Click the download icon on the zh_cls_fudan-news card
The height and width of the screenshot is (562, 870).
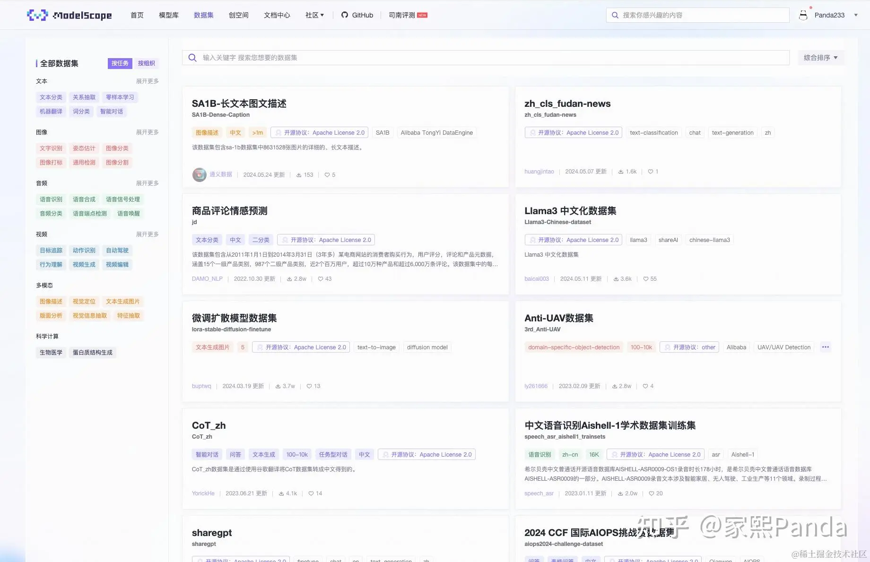621,172
